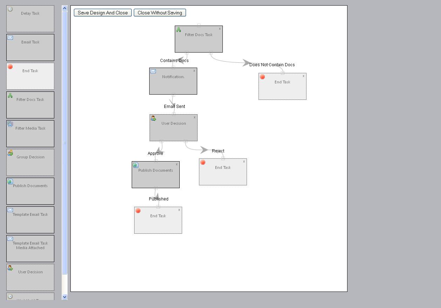Click the 'Does Not Contain Docs' connection label
The image size is (441, 308).
(x=272, y=65)
